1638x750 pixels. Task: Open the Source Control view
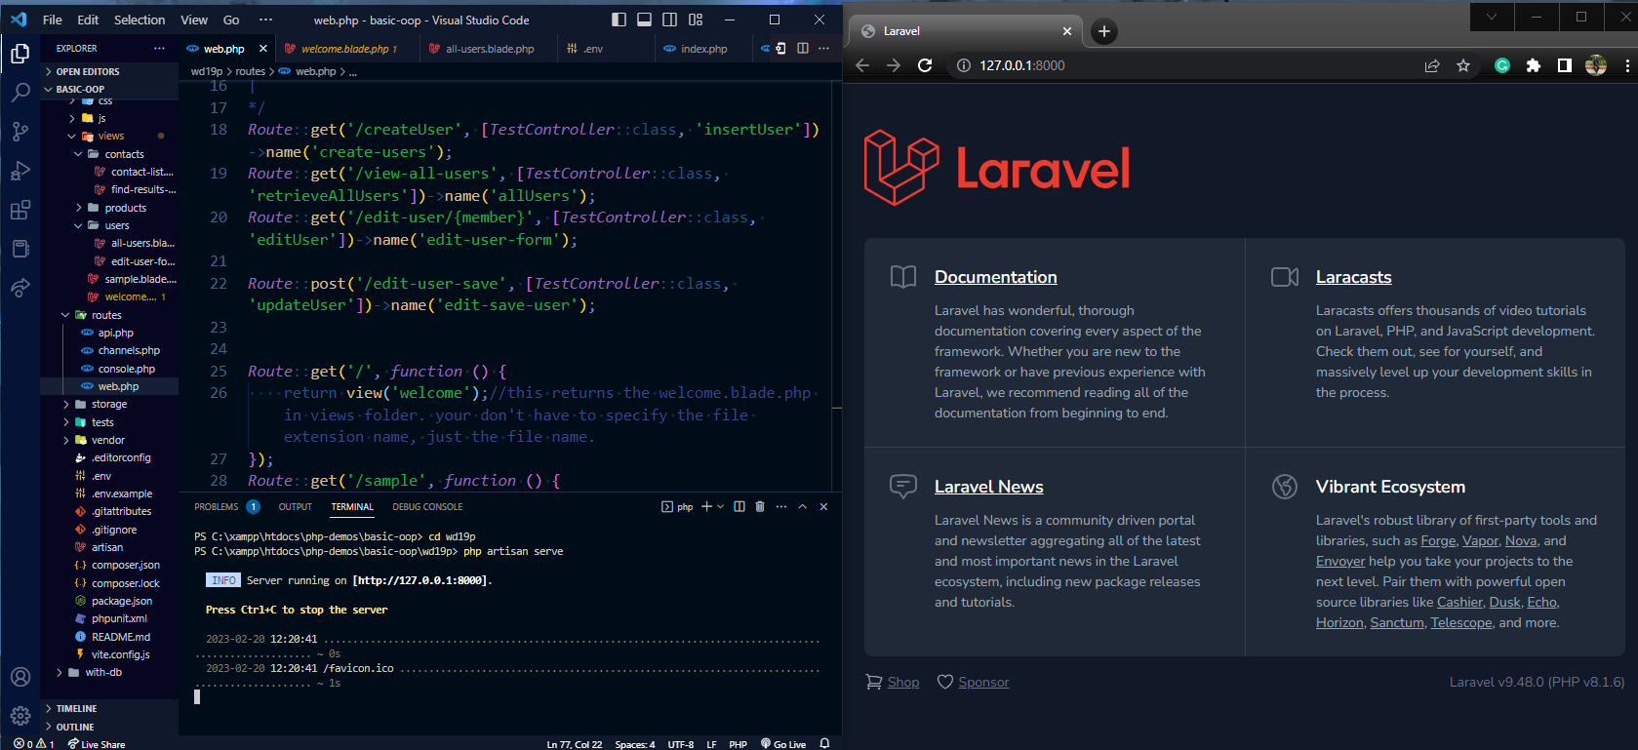tap(20, 132)
